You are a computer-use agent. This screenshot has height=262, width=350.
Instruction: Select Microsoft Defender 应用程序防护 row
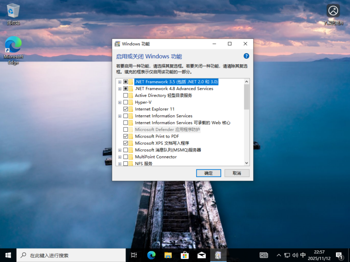click(x=167, y=129)
